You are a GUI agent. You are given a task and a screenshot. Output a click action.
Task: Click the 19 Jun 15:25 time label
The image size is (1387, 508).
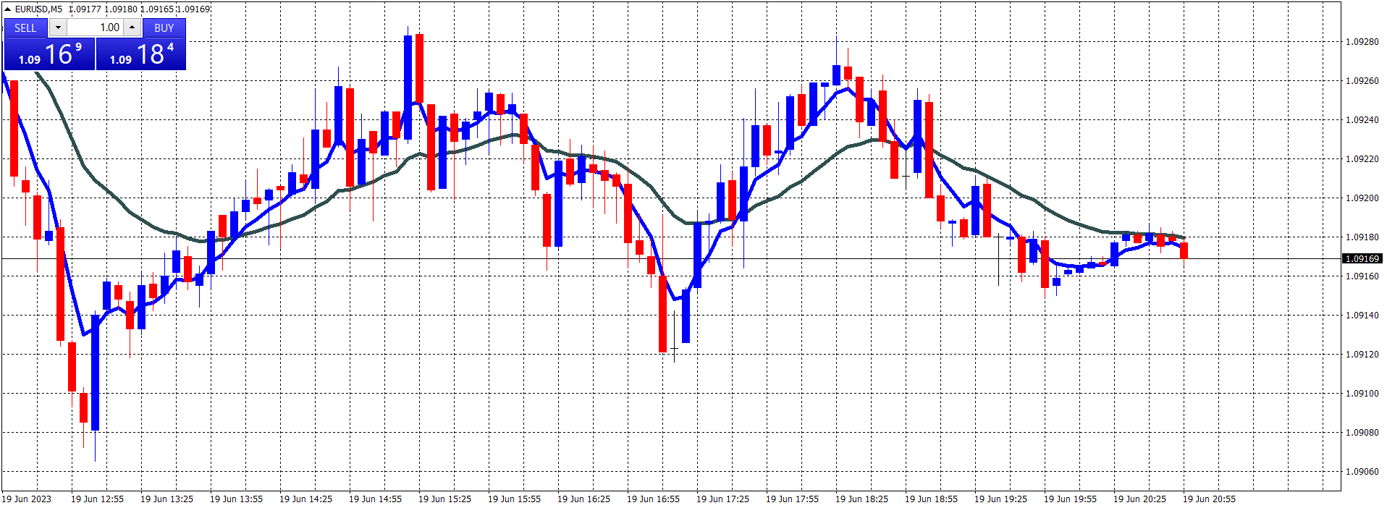point(444,499)
